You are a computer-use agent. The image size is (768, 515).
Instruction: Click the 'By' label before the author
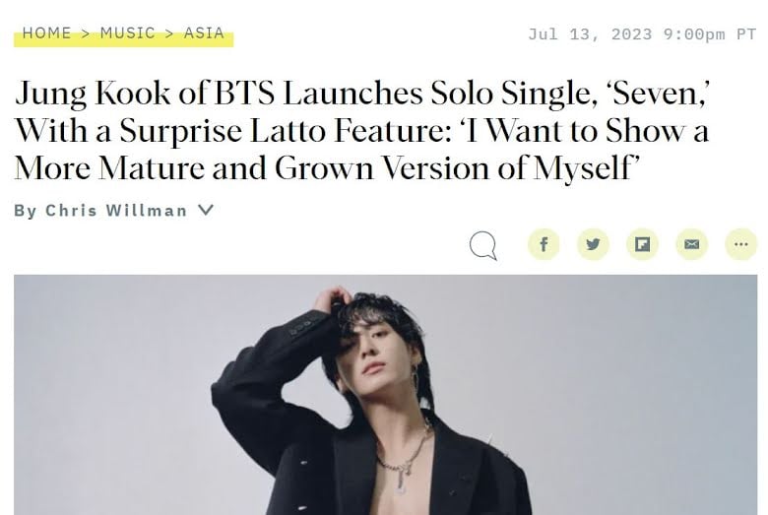click(26, 211)
